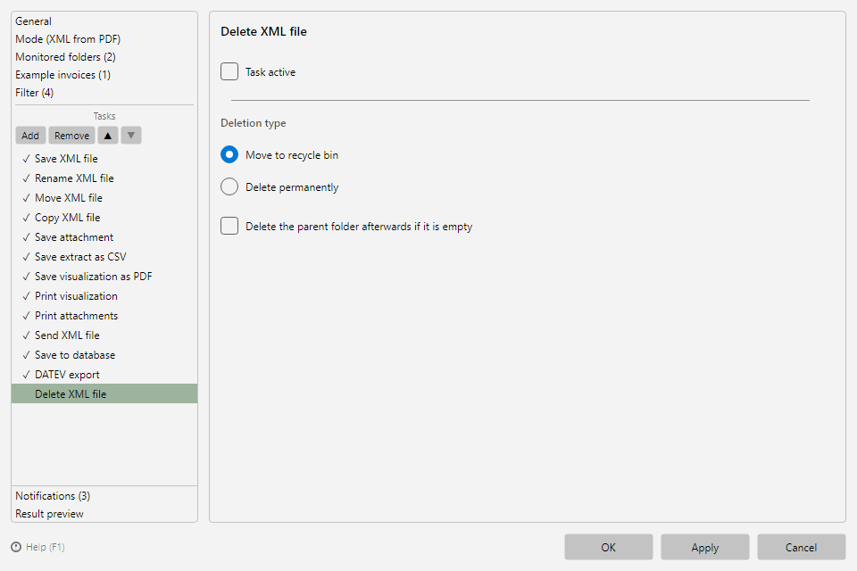Move selected task up with arrow button
This screenshot has width=857, height=571.
click(108, 136)
